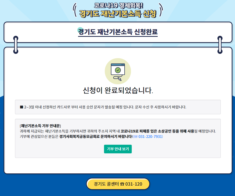The height and width of the screenshot is (196, 235).
Task: Click the 재난기본소득 기부 안내문 title
Action: coord(40,126)
